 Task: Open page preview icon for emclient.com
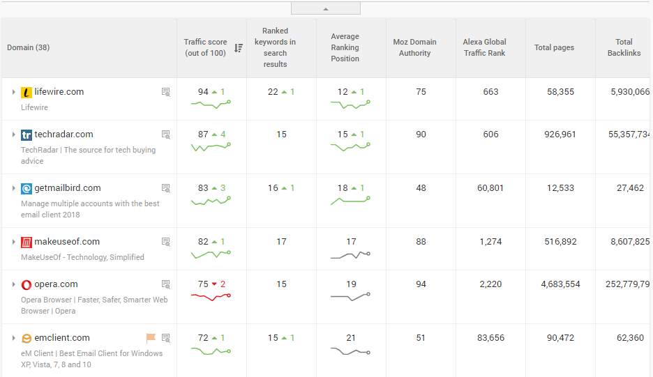click(x=166, y=338)
